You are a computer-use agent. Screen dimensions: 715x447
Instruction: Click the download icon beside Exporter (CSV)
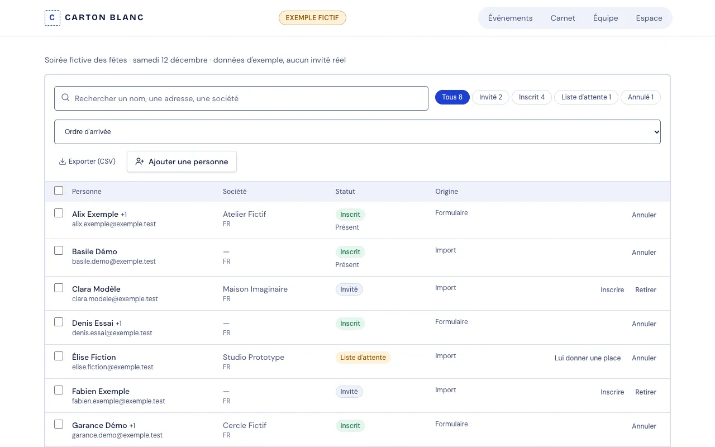click(x=63, y=161)
